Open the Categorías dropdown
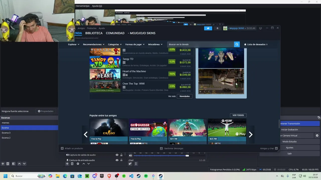The image size is (321, 180). click(115, 44)
